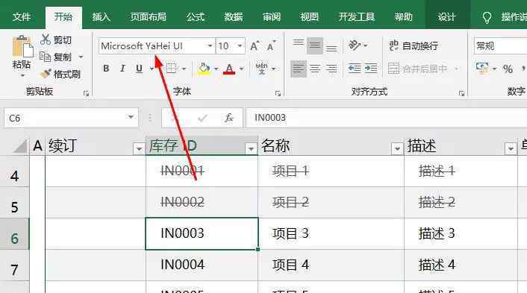Apply red font color A
527x293 pixels.
(x=229, y=69)
